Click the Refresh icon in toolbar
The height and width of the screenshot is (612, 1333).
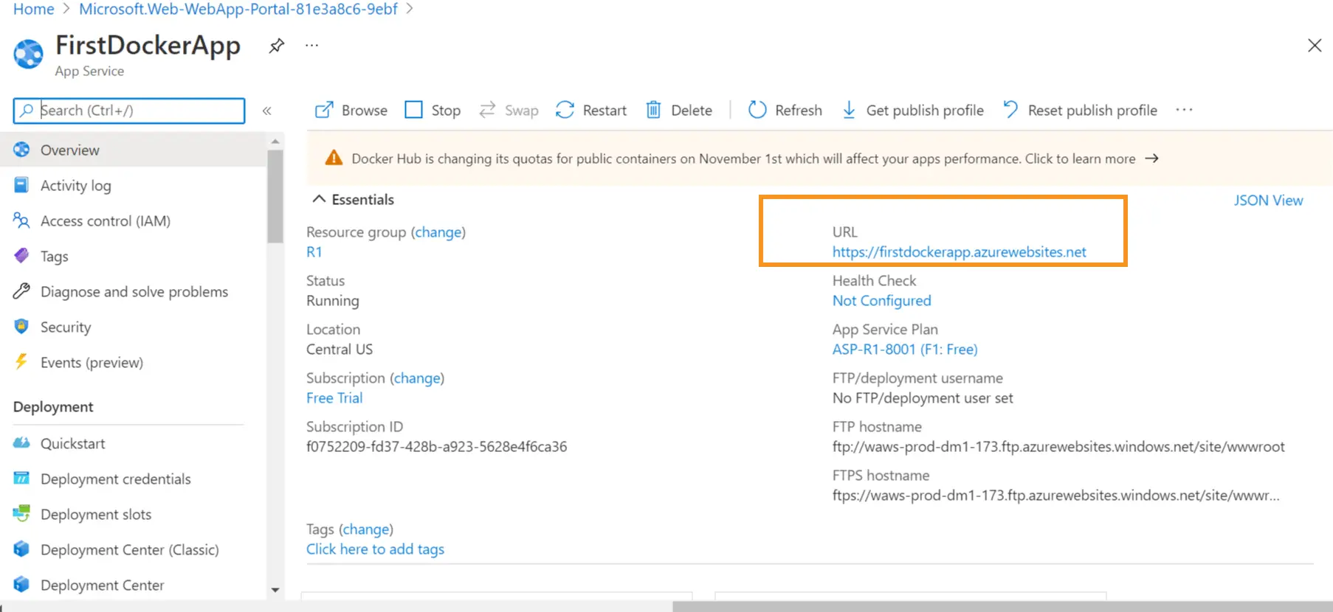(757, 110)
